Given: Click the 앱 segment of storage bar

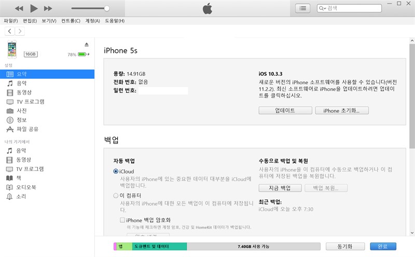Looking at the screenshot, I should coord(124,247).
